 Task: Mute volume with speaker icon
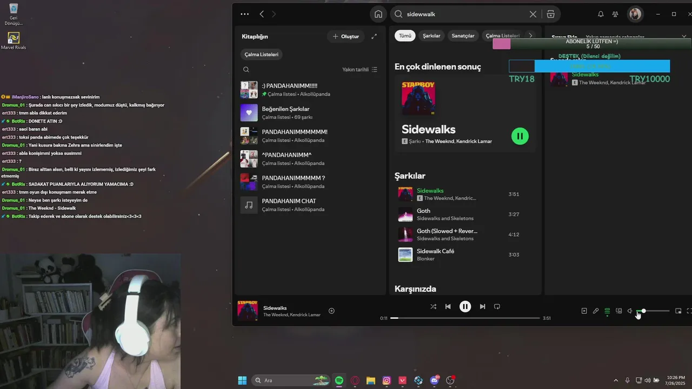(630, 311)
